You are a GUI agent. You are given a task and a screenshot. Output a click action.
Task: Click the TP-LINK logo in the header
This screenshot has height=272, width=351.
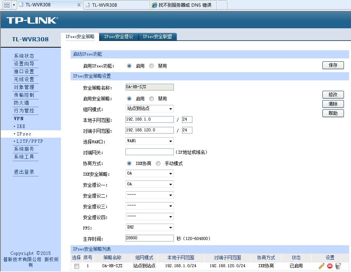(x=32, y=20)
